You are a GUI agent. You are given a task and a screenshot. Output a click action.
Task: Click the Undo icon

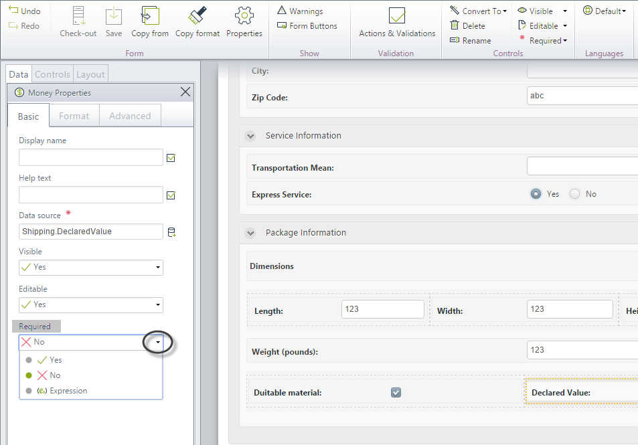tap(13, 10)
